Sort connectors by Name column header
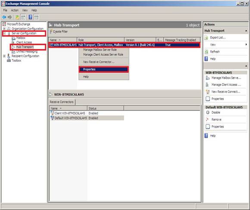Screen dimensions: 250x210 point(69,108)
